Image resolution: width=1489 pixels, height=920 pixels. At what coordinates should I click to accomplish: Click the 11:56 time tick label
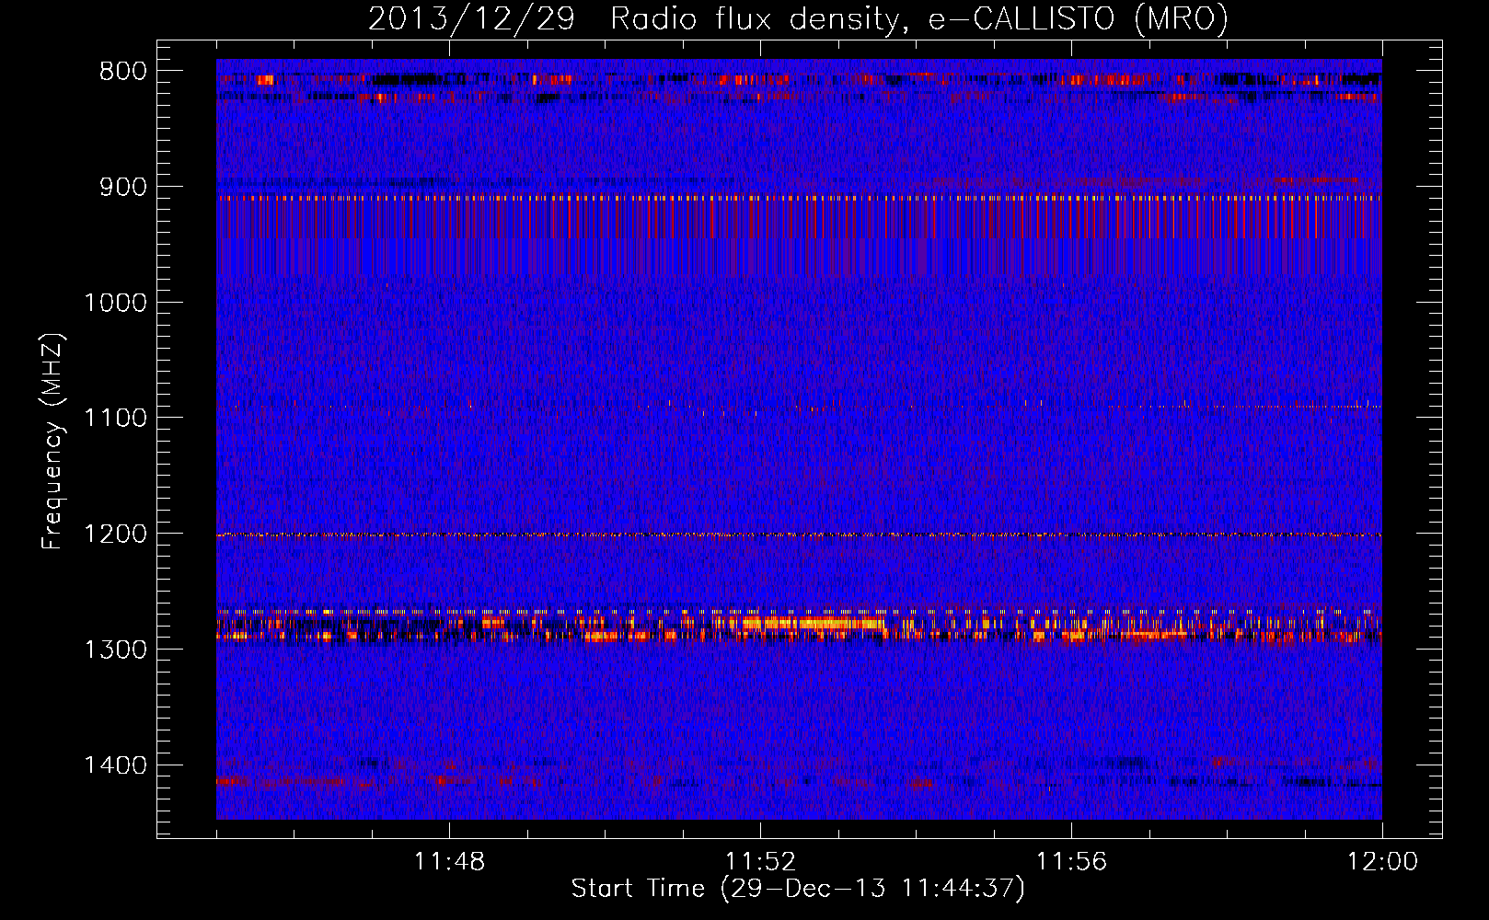pos(1071,862)
